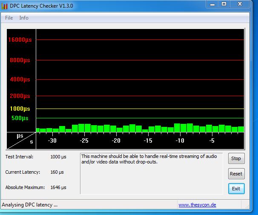Image resolution: width=258 pixels, height=215 pixels.
Task: Open the www.thesycon.de link
Action: coord(197,205)
